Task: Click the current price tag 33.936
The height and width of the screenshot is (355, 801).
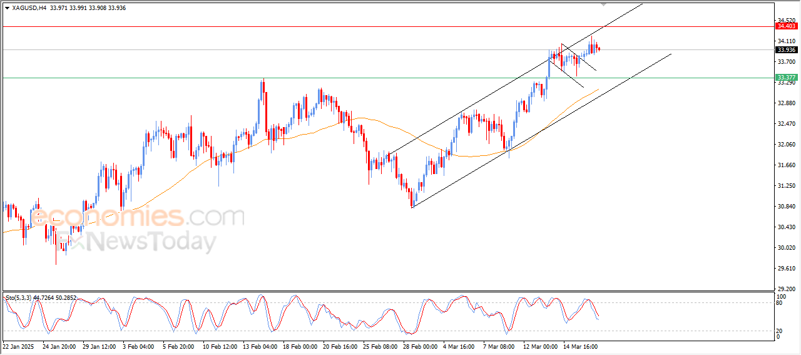Action: click(x=787, y=50)
